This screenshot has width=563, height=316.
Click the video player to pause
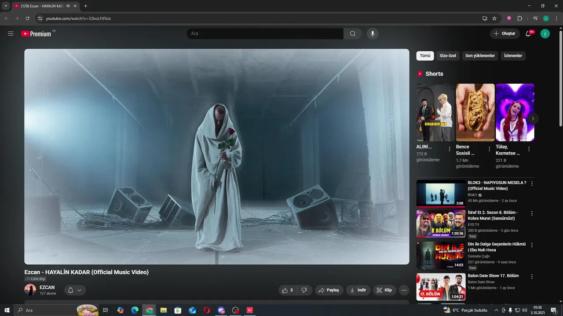[x=217, y=157]
